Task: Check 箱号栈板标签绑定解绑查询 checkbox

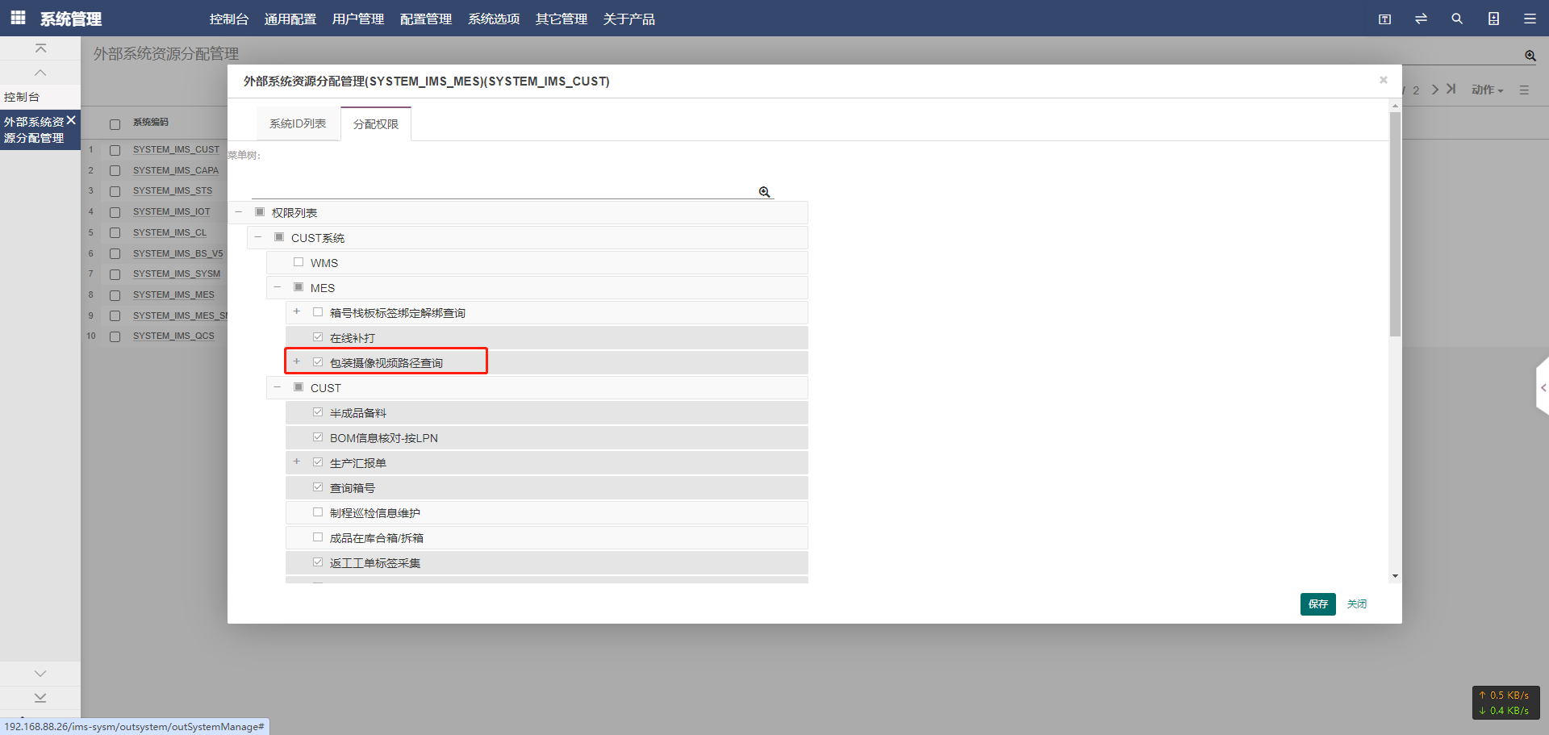Action: [x=318, y=312]
